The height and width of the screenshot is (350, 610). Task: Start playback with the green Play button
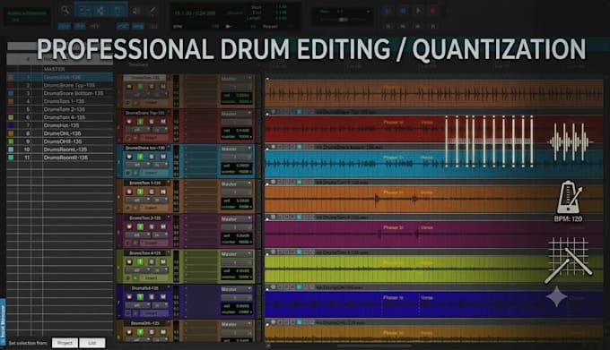coord(418,11)
